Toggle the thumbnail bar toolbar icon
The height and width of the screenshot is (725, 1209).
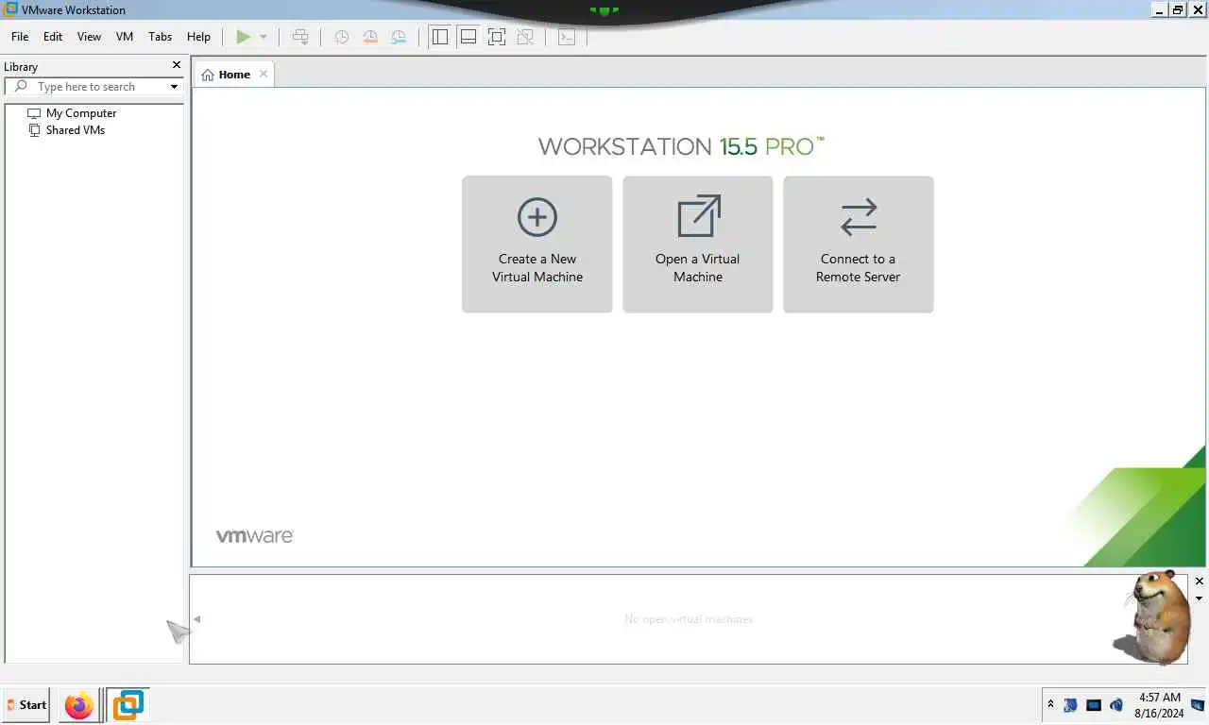(x=468, y=37)
